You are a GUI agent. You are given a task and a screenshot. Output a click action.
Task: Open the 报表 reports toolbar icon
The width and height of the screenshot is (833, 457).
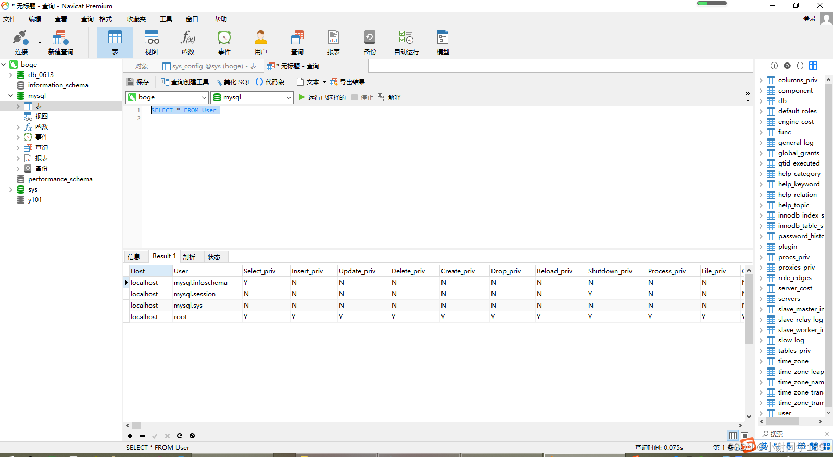pos(334,42)
